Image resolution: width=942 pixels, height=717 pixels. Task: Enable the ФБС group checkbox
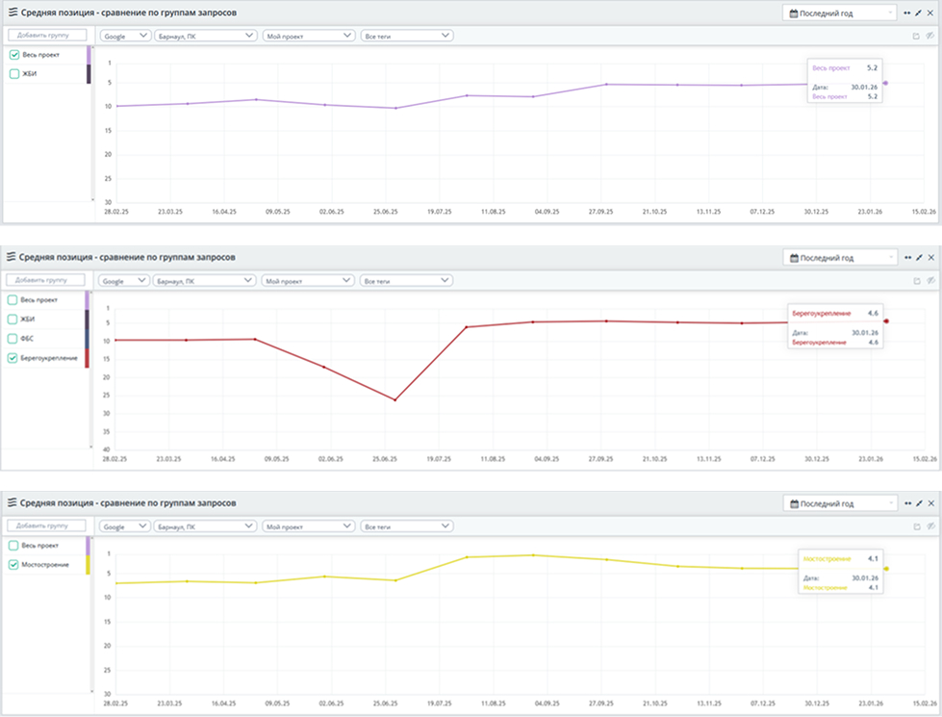click(x=13, y=338)
